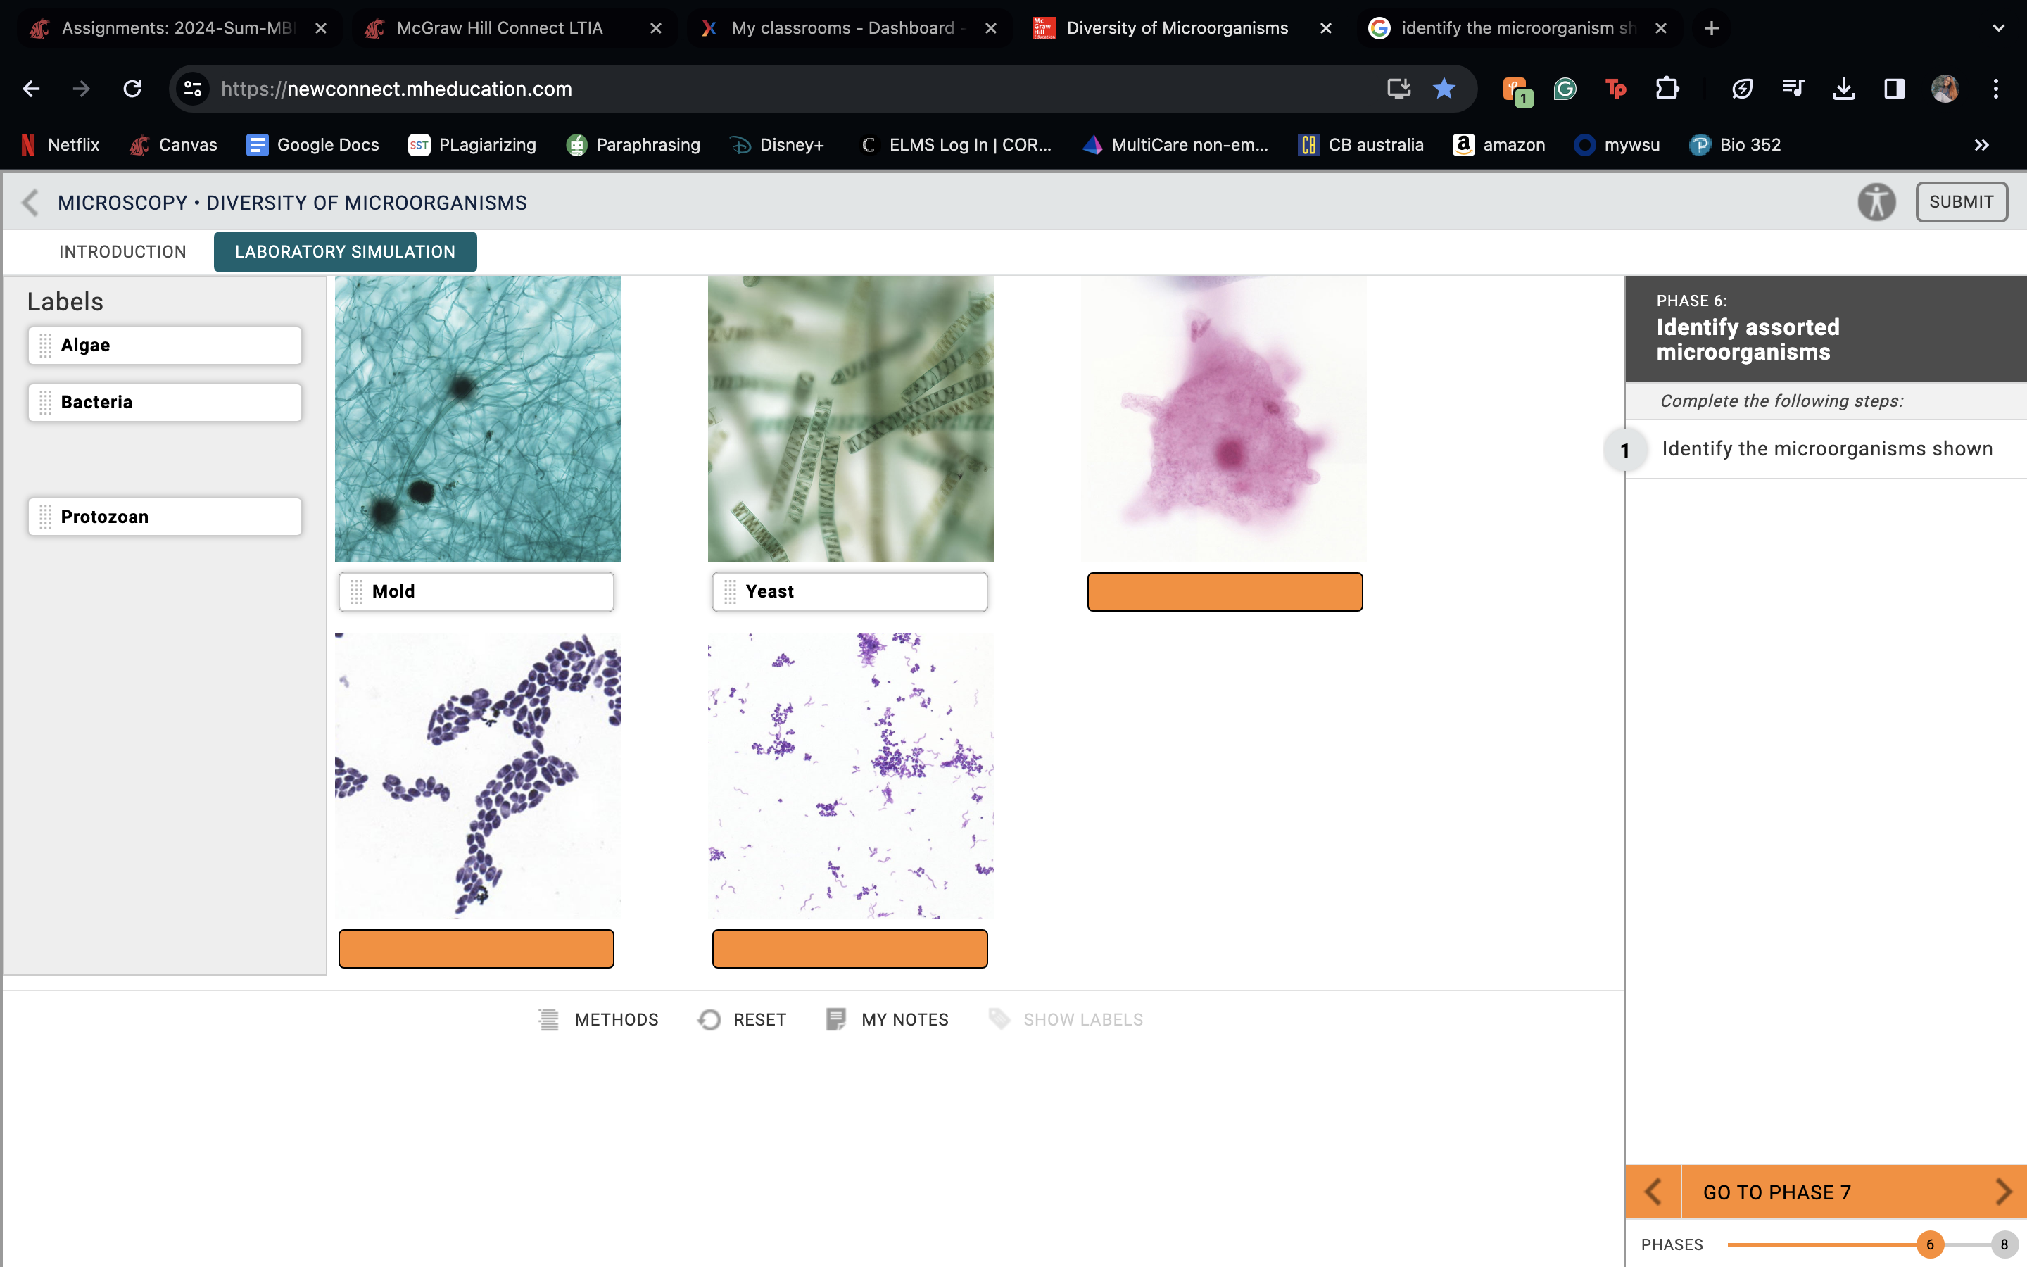
Task: Go to previous phase arrow
Action: point(1653,1192)
